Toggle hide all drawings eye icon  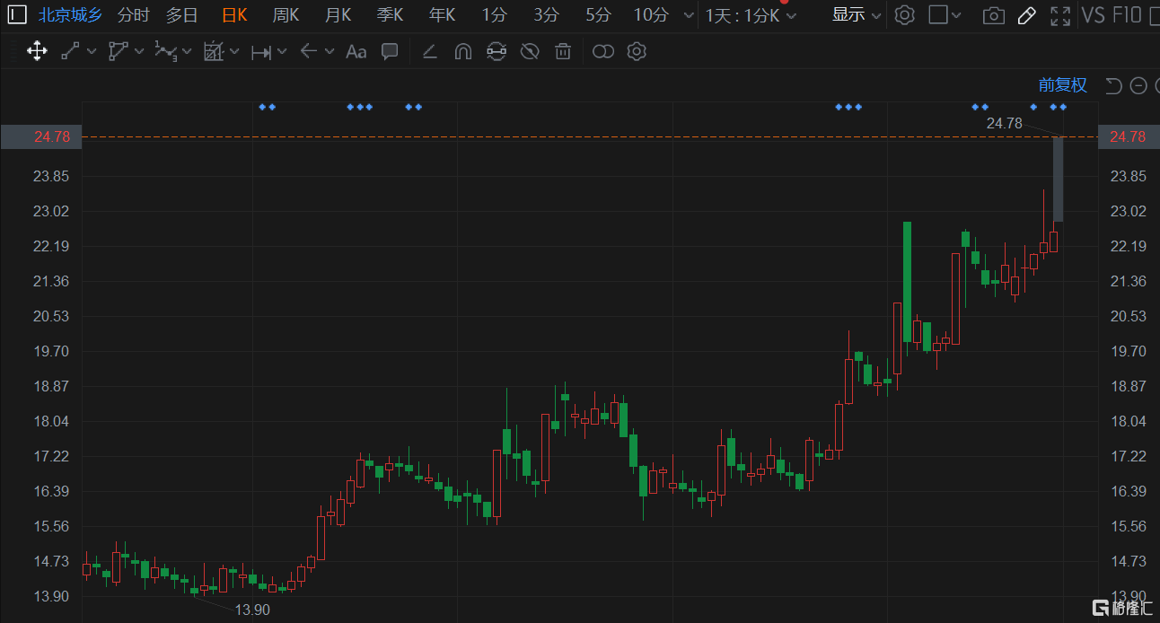pyautogui.click(x=530, y=51)
